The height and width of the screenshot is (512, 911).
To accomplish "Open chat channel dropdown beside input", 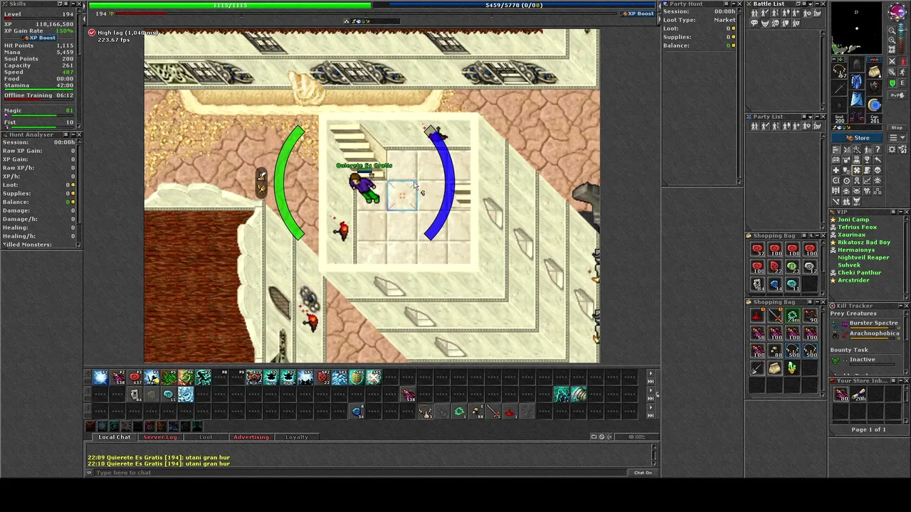I will click(90, 472).
